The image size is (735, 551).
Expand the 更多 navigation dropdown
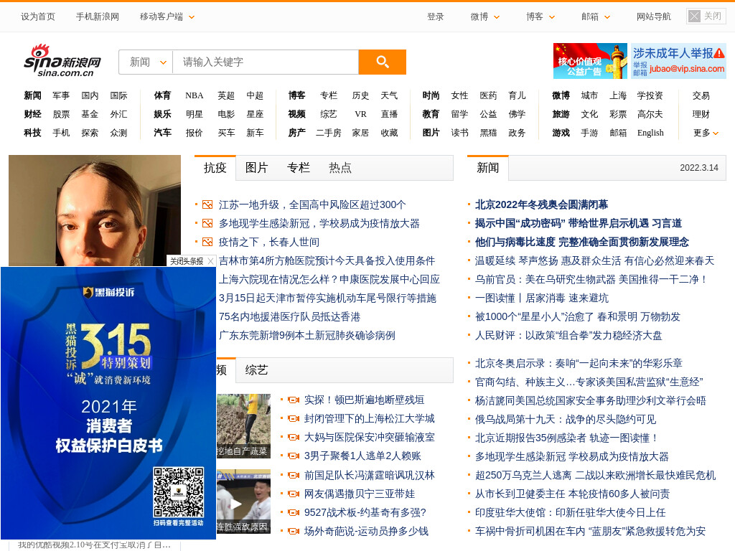pos(706,133)
